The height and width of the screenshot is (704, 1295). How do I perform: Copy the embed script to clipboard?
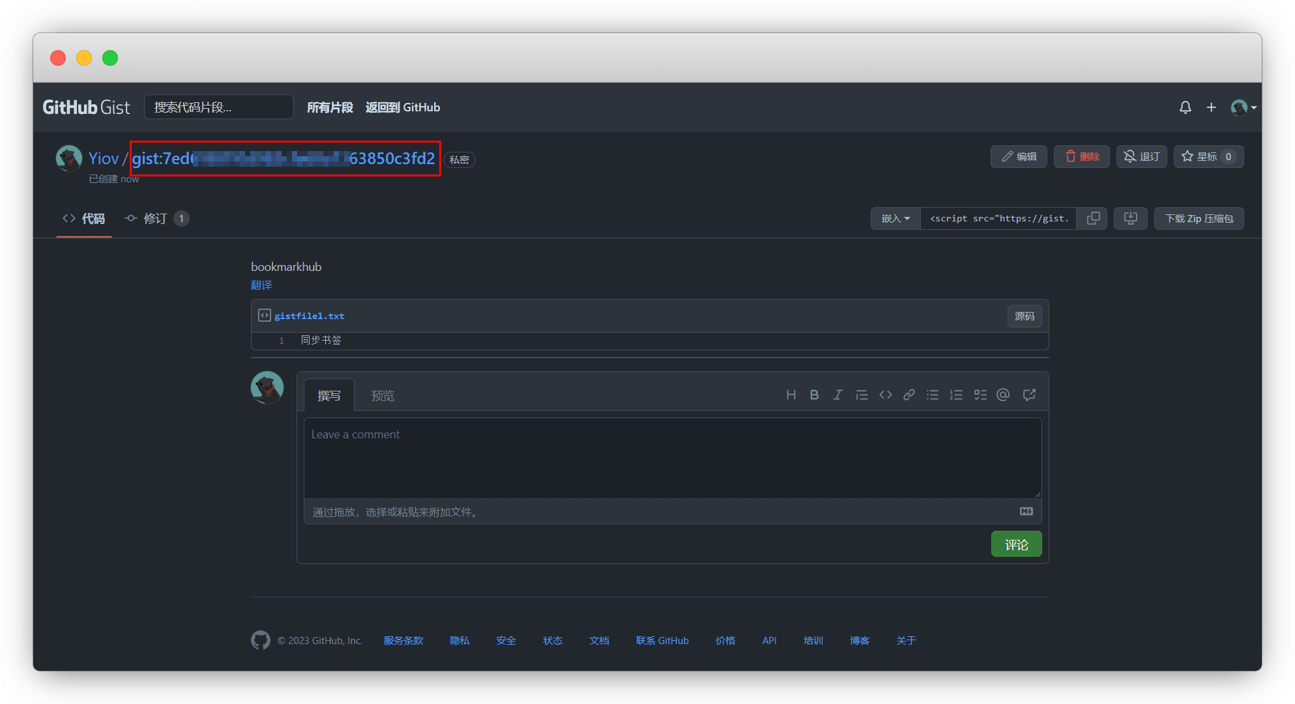(1093, 219)
